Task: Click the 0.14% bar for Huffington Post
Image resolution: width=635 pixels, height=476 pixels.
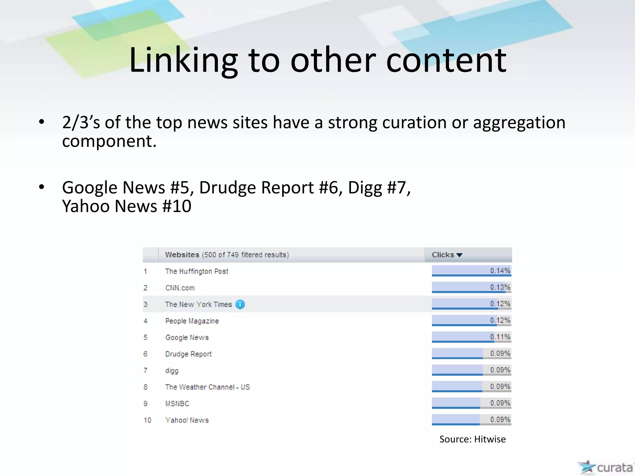Action: pos(471,271)
